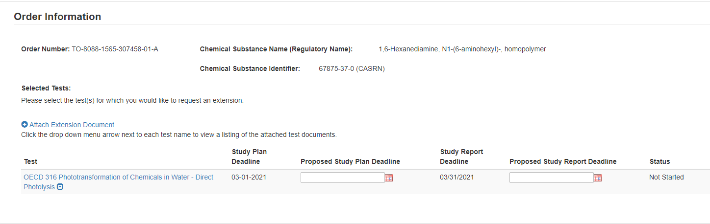Click the Order Information heading
Viewport: 710px width, 224px height.
point(57,17)
